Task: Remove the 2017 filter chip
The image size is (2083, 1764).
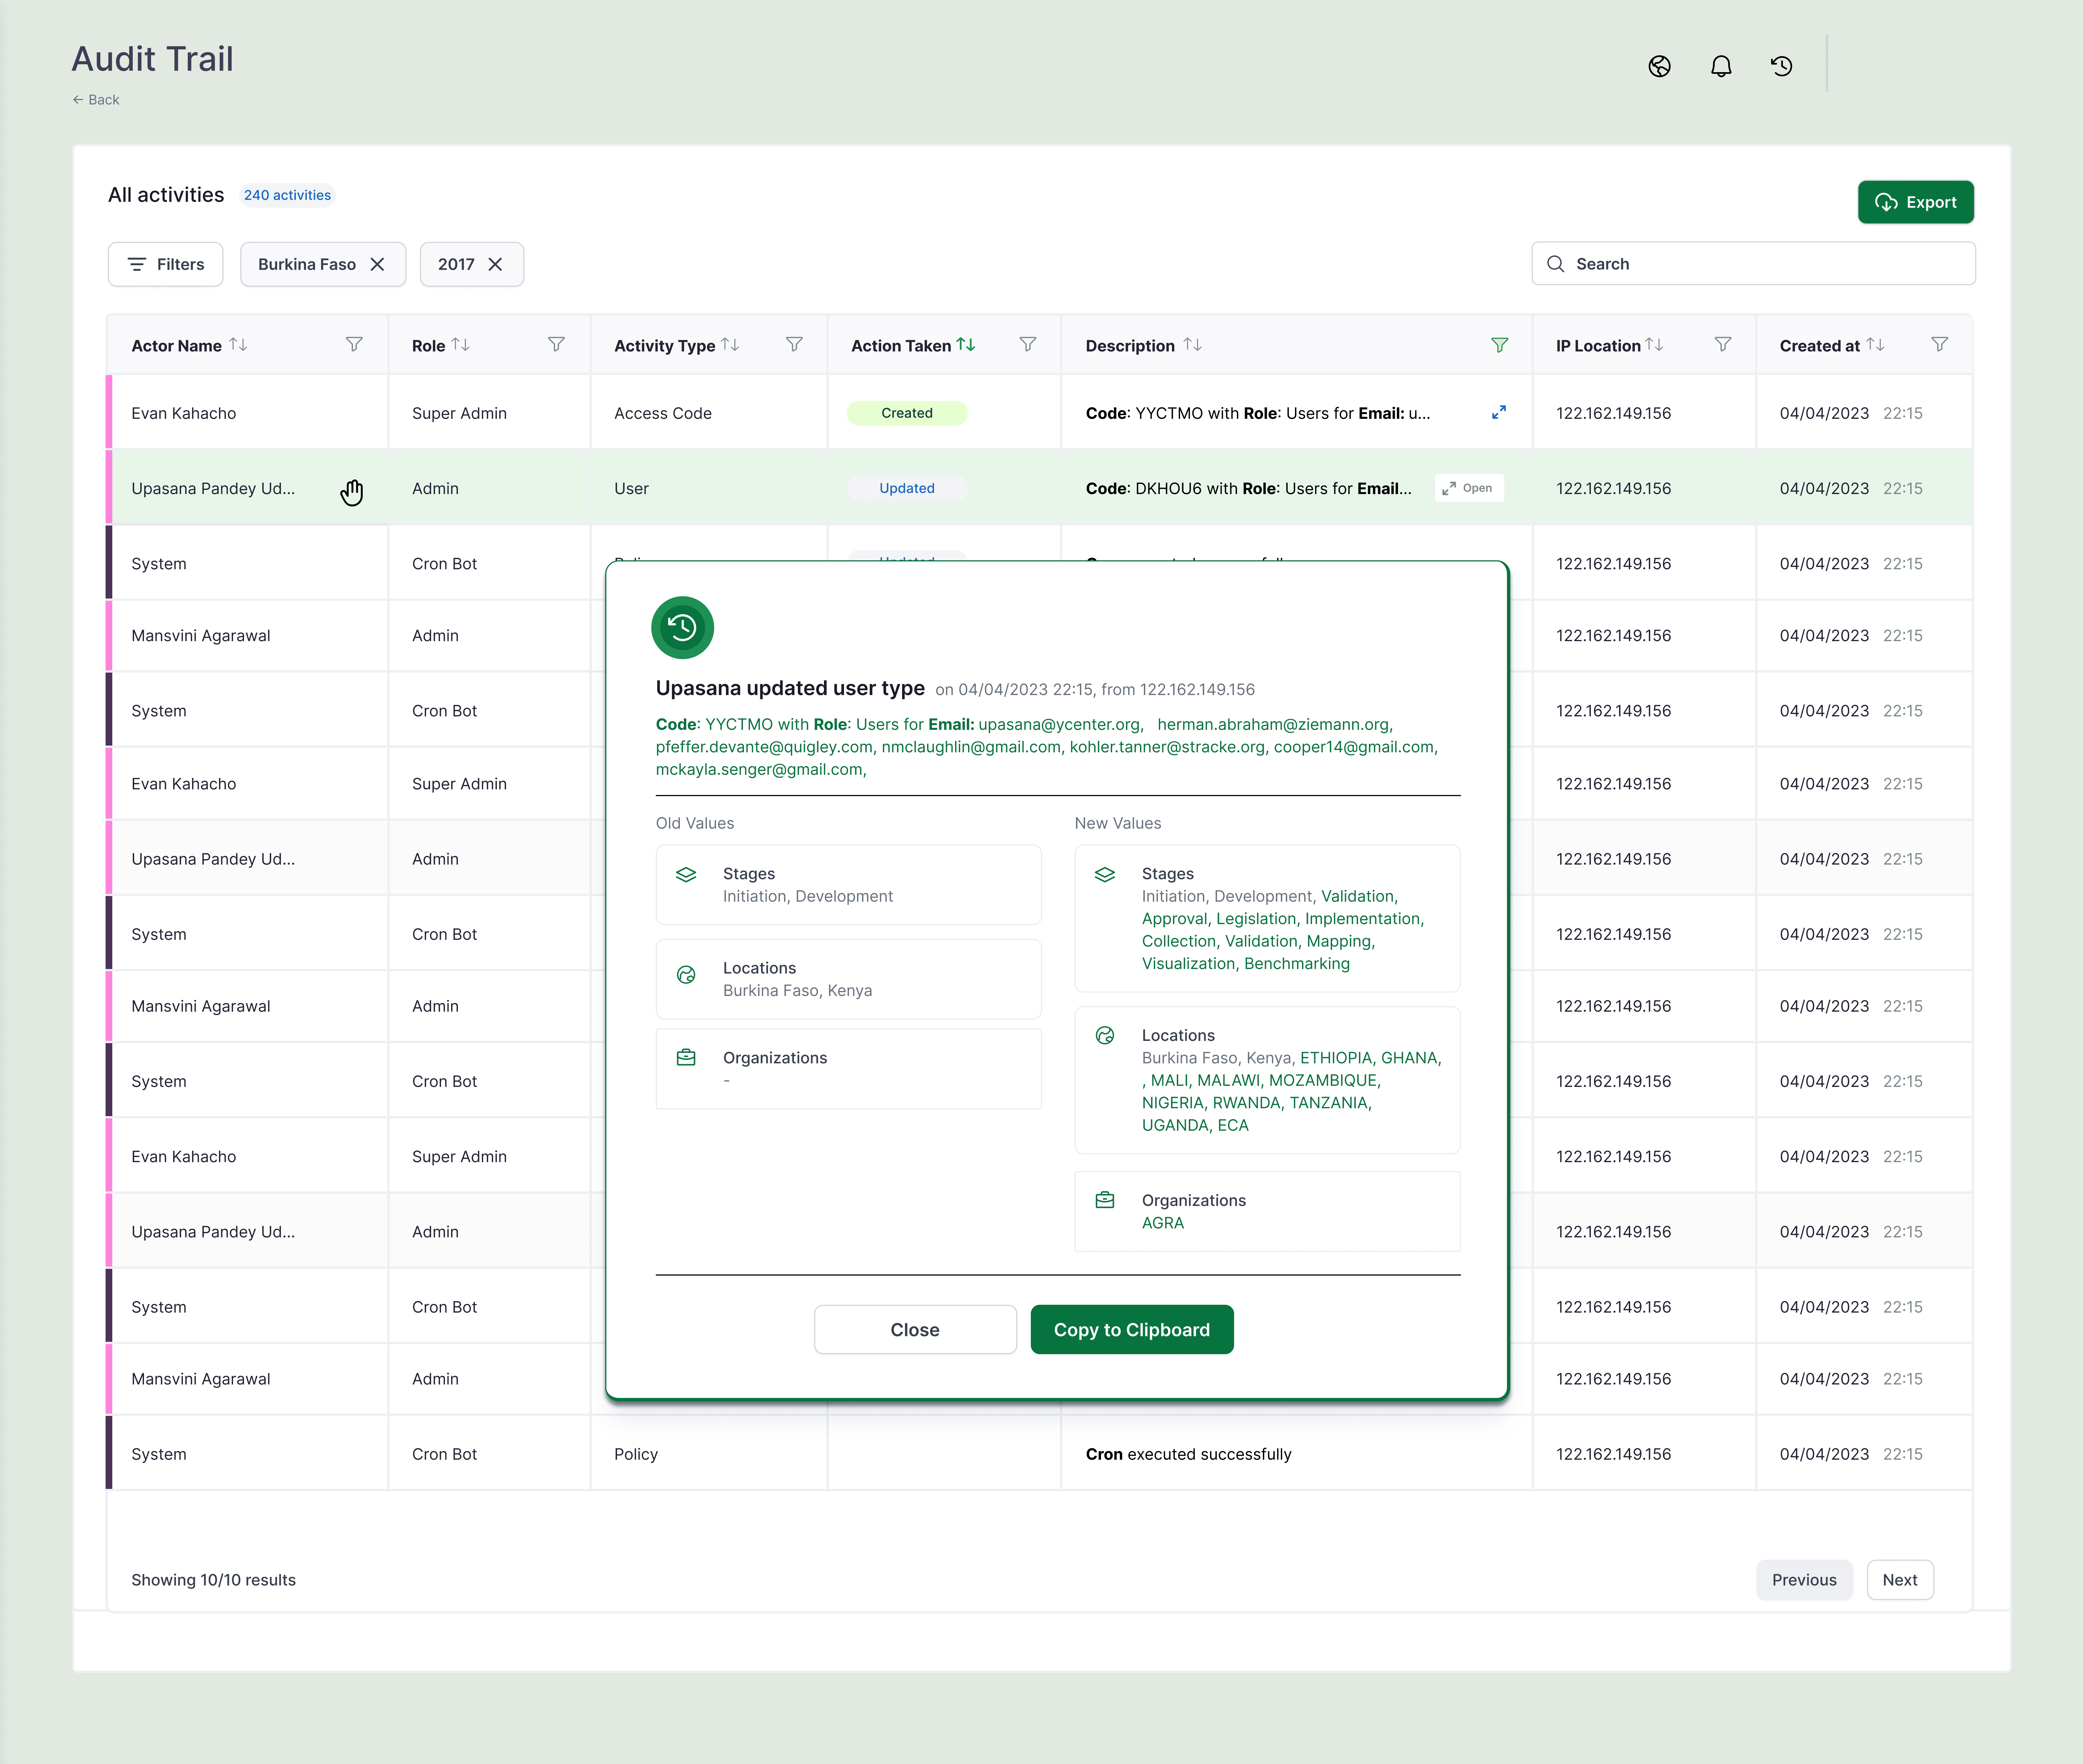Action: coord(495,264)
